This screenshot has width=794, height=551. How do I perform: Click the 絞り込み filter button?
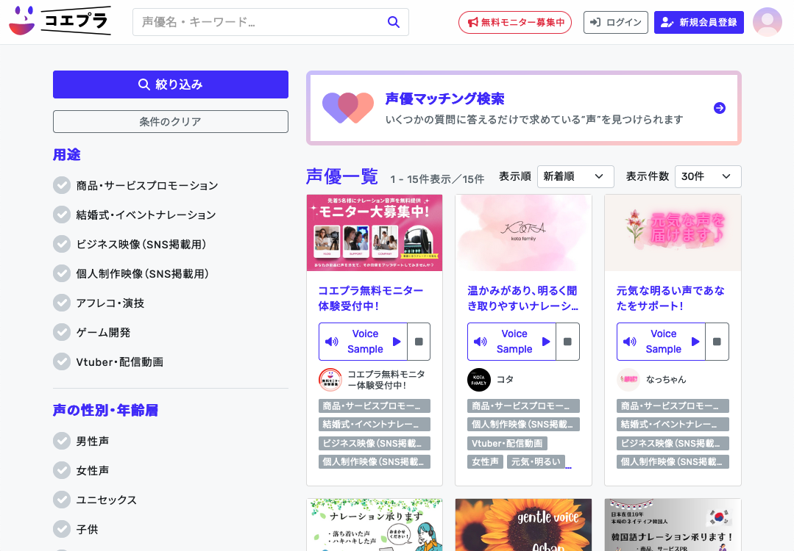coord(171,84)
